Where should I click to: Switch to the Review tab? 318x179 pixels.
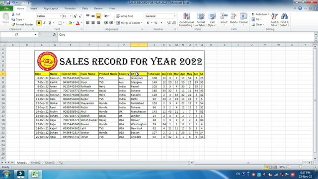tap(98, 8)
